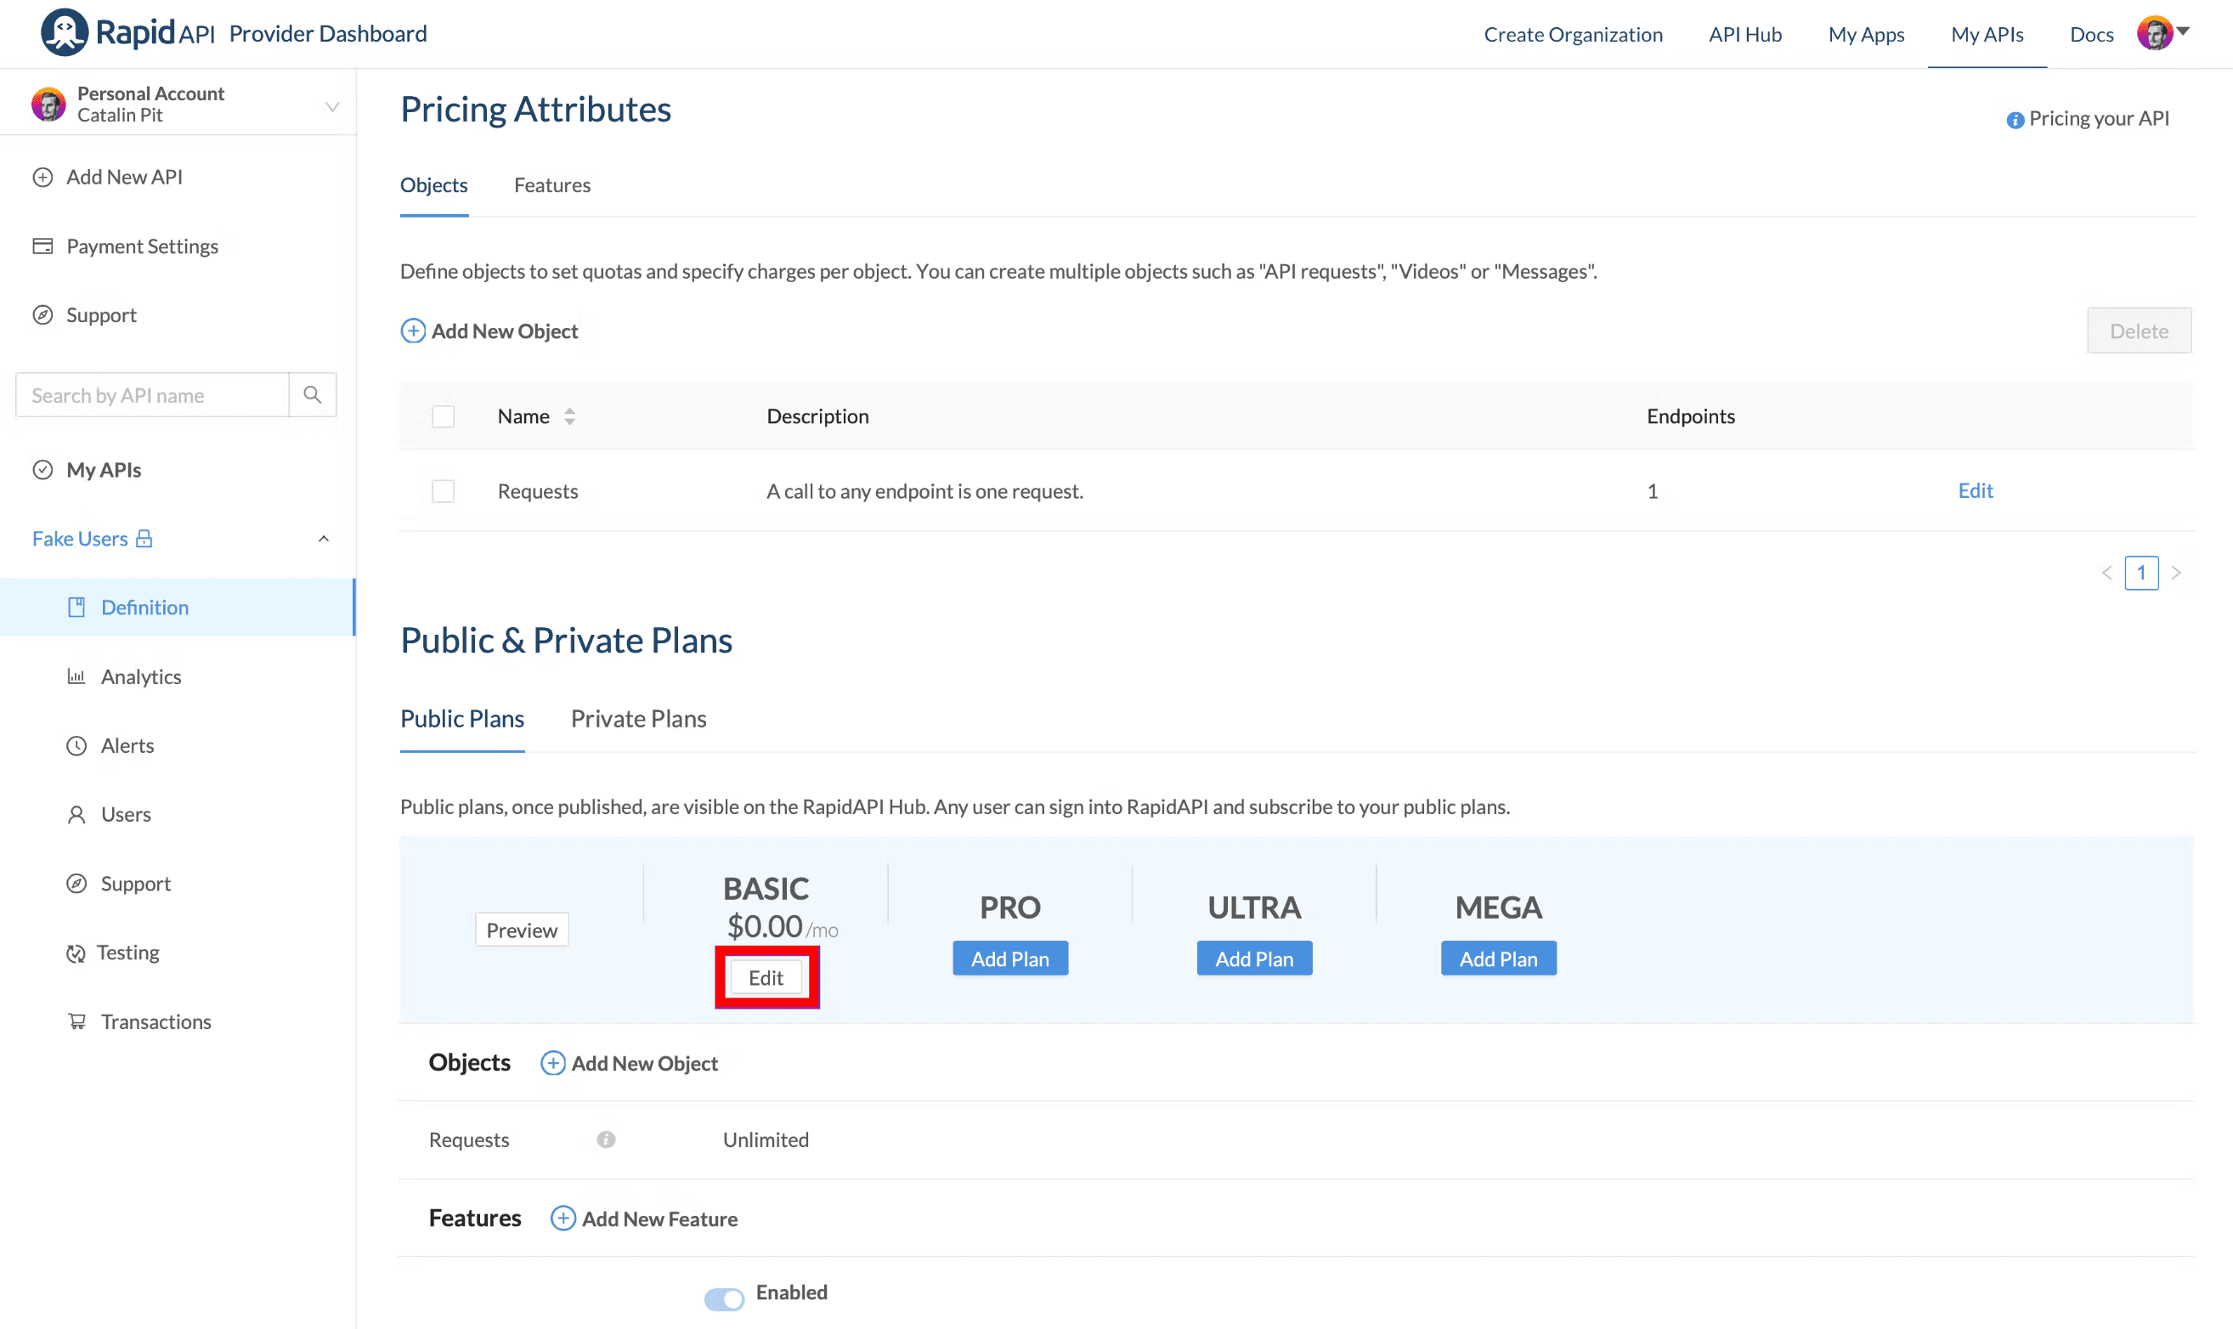Click plus icon beside Add New Feature
Viewport: 2233px width, 1329px height.
pyautogui.click(x=563, y=1218)
